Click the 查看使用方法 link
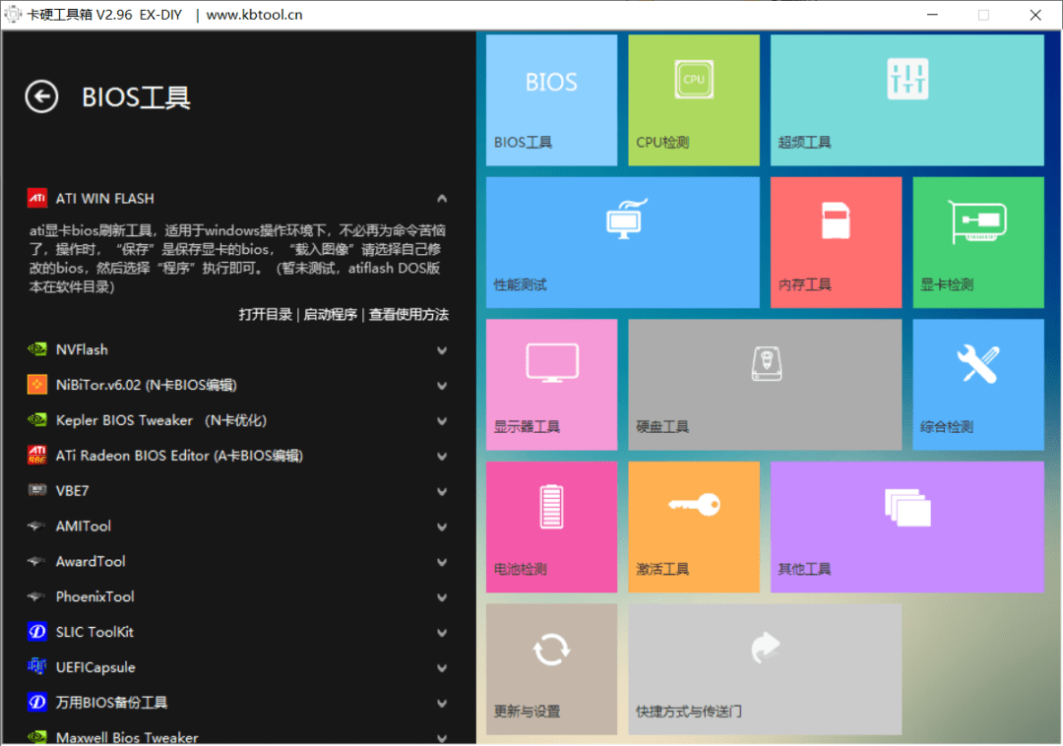This screenshot has width=1063, height=746. [x=408, y=314]
